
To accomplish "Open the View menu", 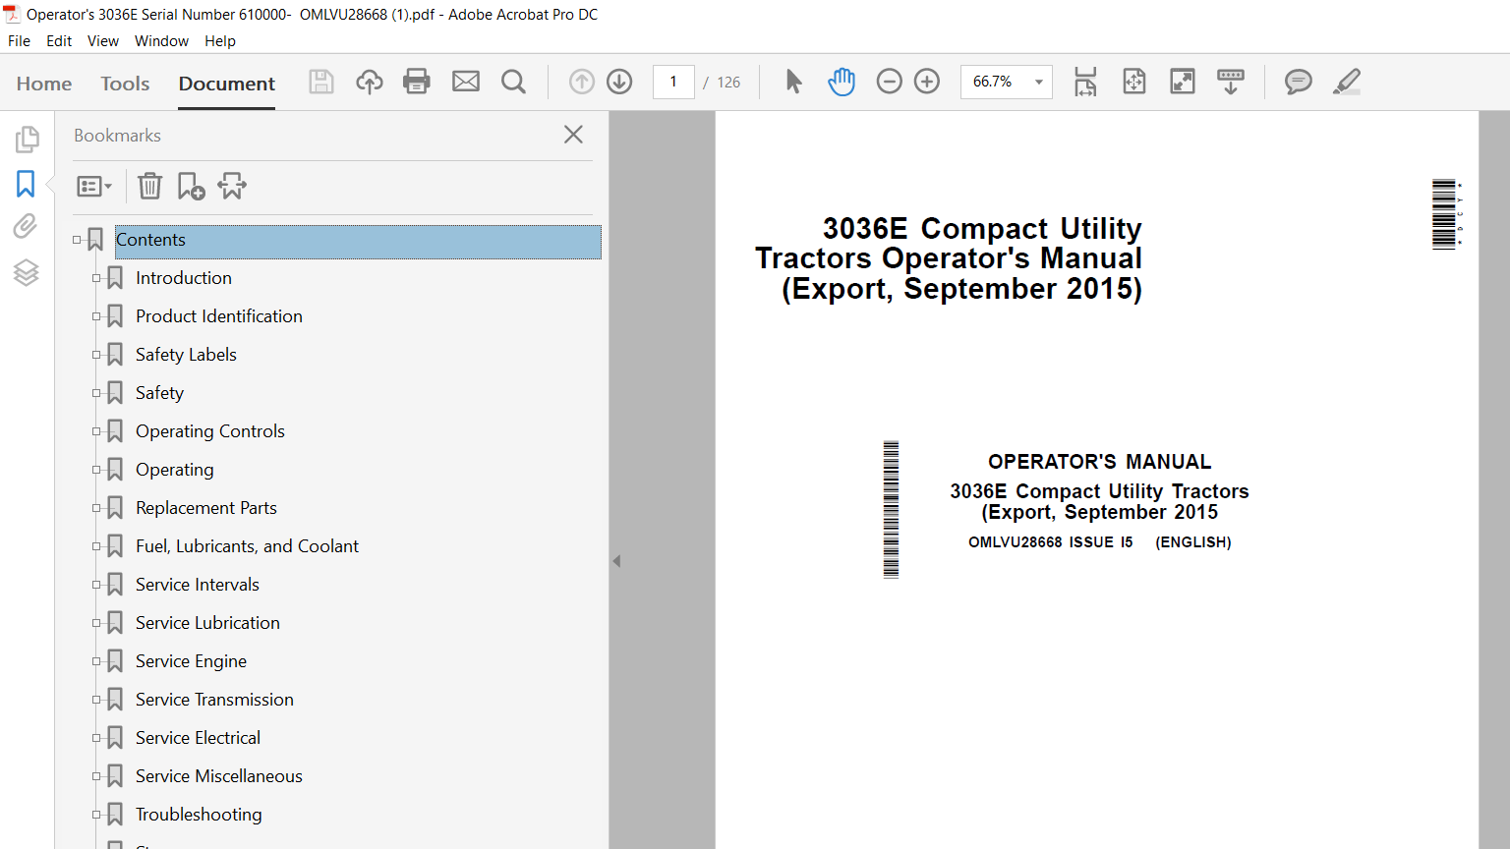I will click(103, 41).
